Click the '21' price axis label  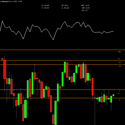(120, 62)
